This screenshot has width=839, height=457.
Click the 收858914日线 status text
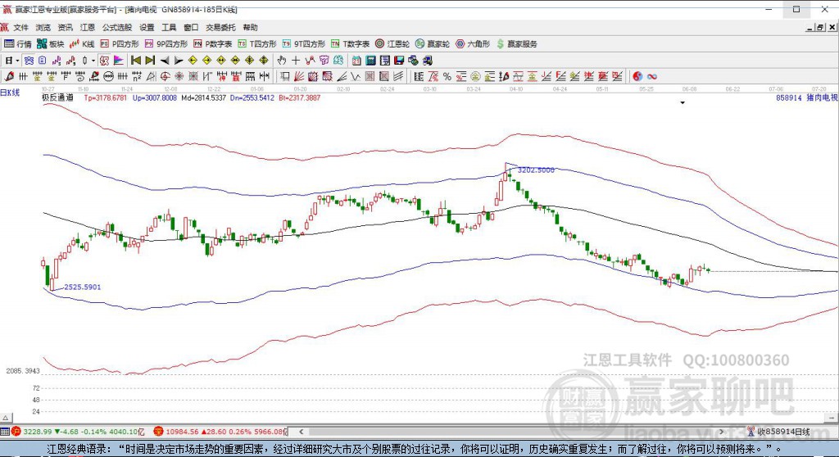pos(782,432)
